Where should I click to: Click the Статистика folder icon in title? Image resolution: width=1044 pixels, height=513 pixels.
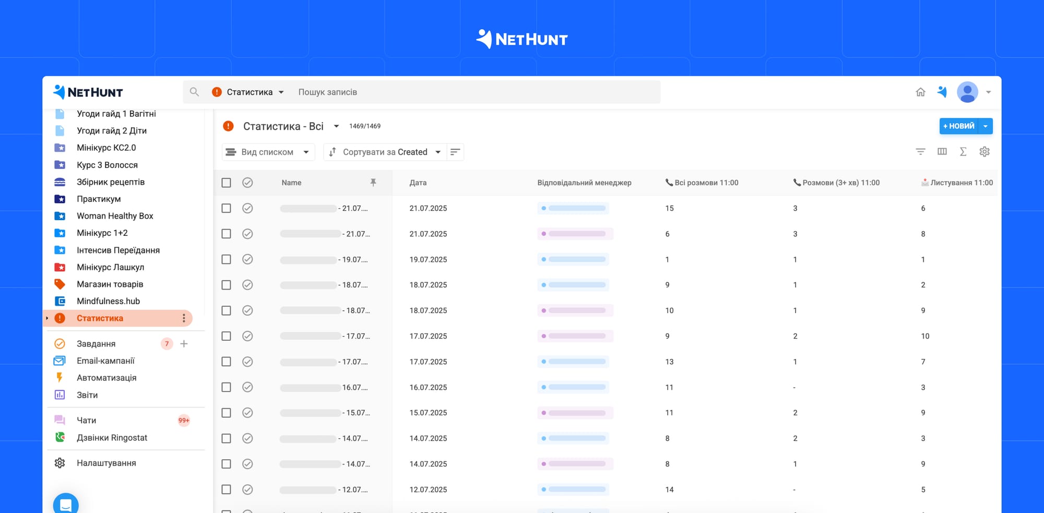click(228, 126)
